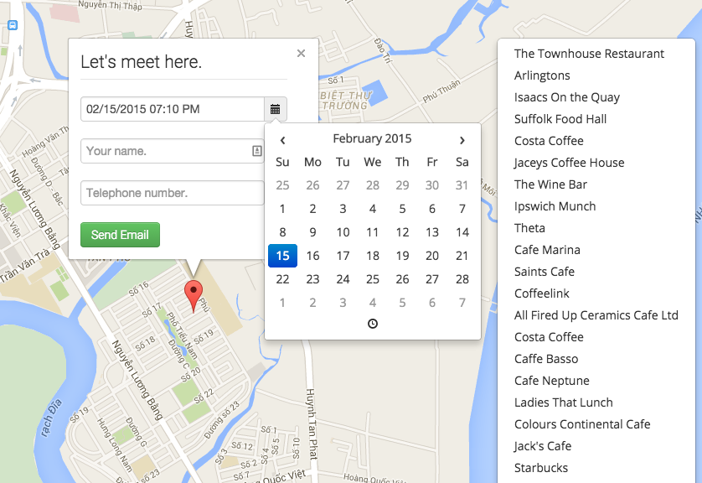The height and width of the screenshot is (483, 702).
Task: Choose Jaceys Coffee House in the list
Action: point(569,163)
